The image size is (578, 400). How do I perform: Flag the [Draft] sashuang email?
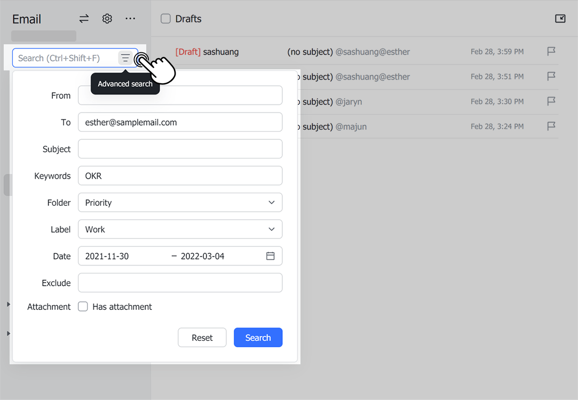pyautogui.click(x=551, y=51)
